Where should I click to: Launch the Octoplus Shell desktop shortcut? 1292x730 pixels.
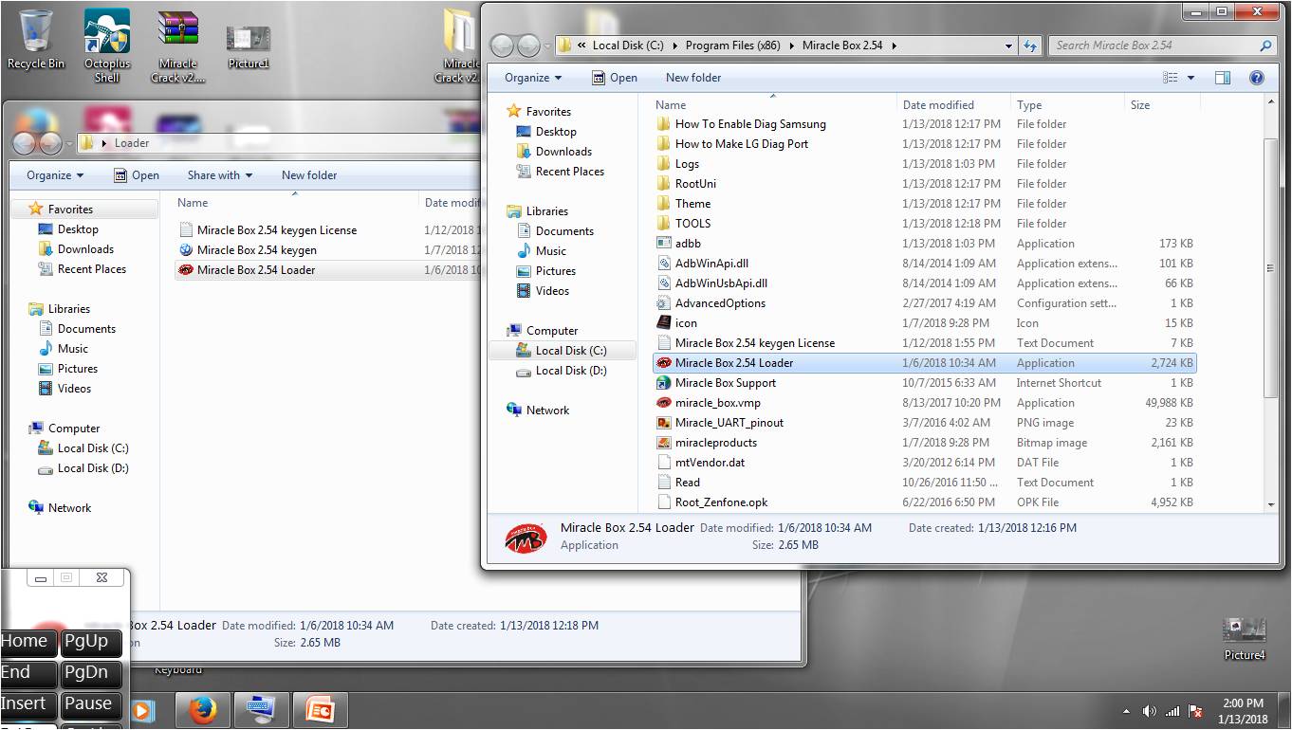click(x=106, y=46)
